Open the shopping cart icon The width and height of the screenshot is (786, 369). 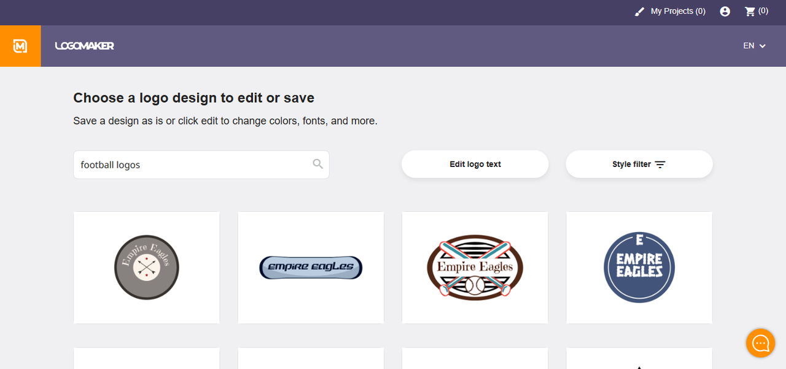[749, 11]
